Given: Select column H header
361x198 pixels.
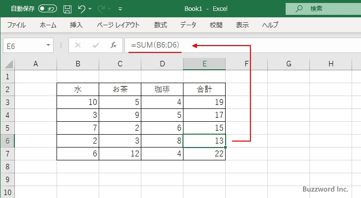Looking at the screenshot, I should pos(331,64).
